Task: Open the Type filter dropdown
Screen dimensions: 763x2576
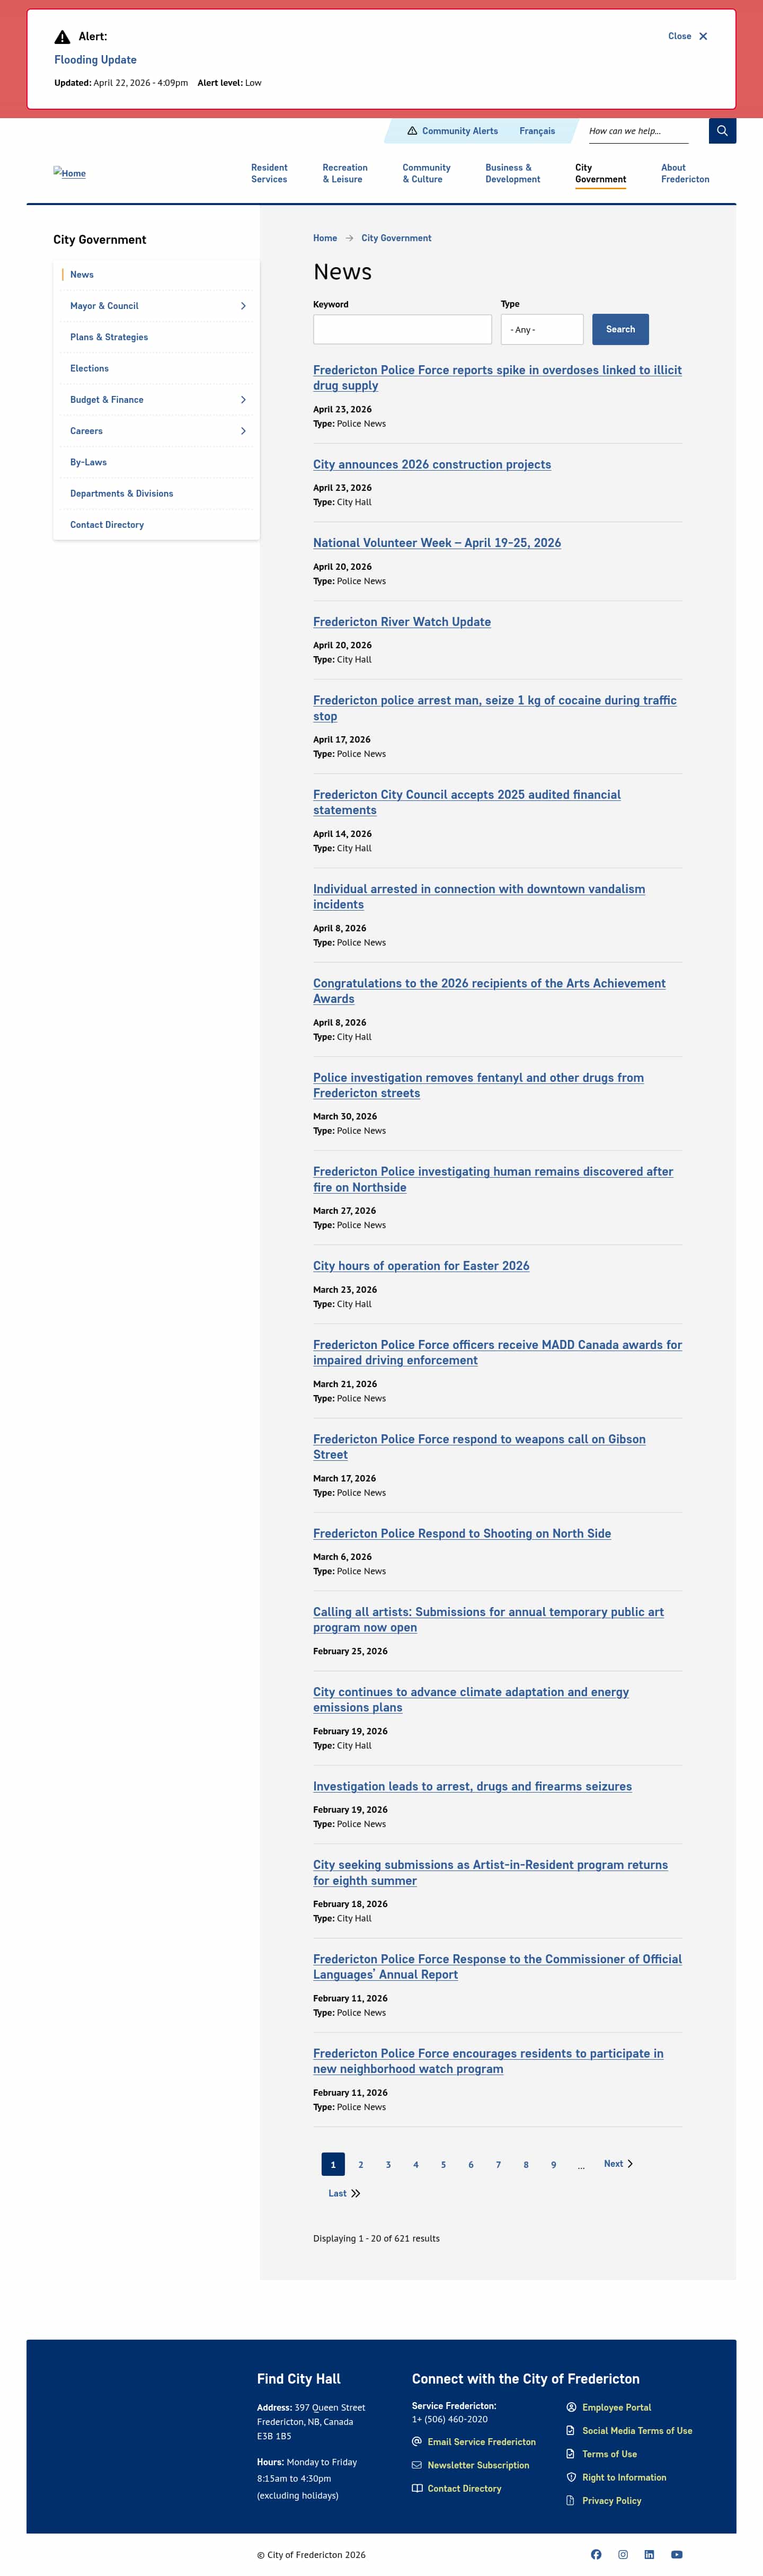Action: (541, 329)
